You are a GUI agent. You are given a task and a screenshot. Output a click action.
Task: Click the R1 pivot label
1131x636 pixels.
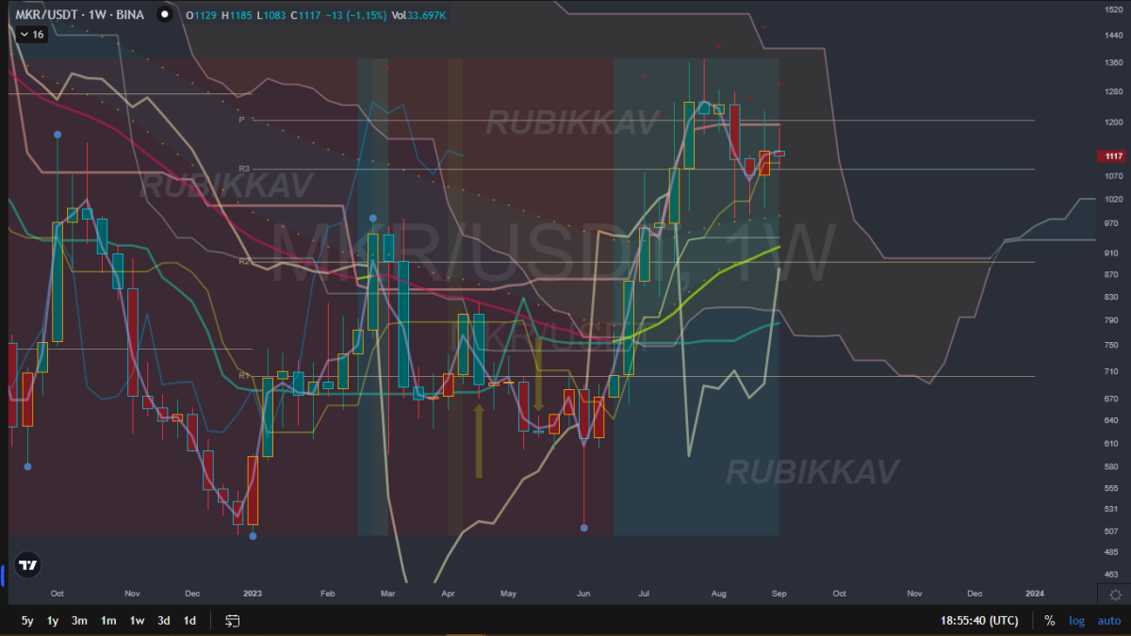click(x=243, y=376)
